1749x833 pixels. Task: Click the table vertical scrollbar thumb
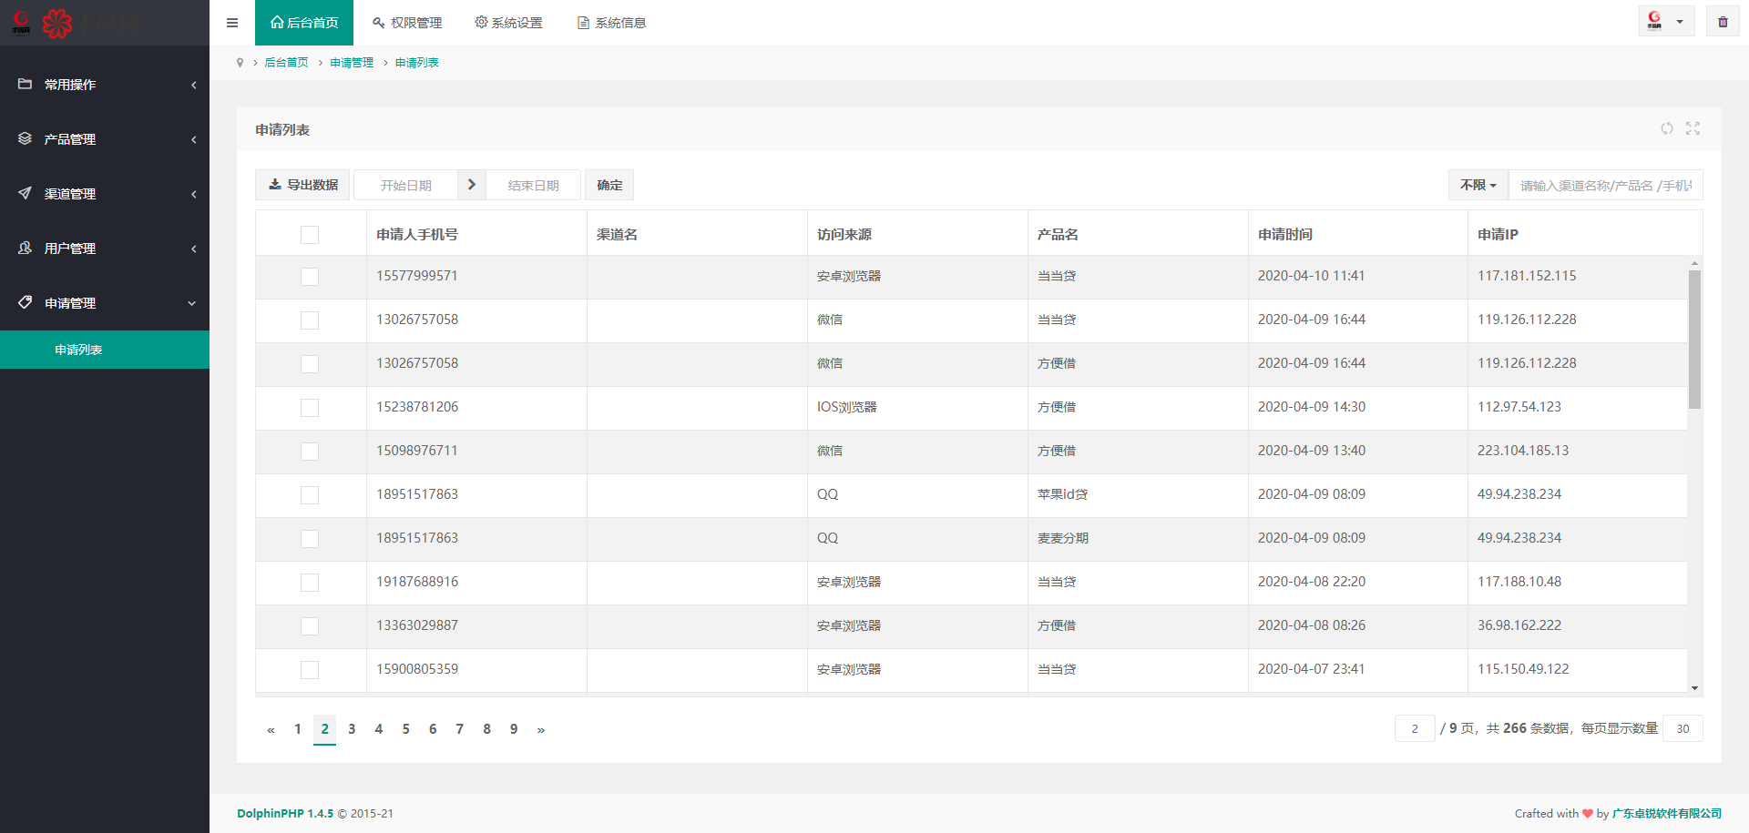[x=1694, y=339]
